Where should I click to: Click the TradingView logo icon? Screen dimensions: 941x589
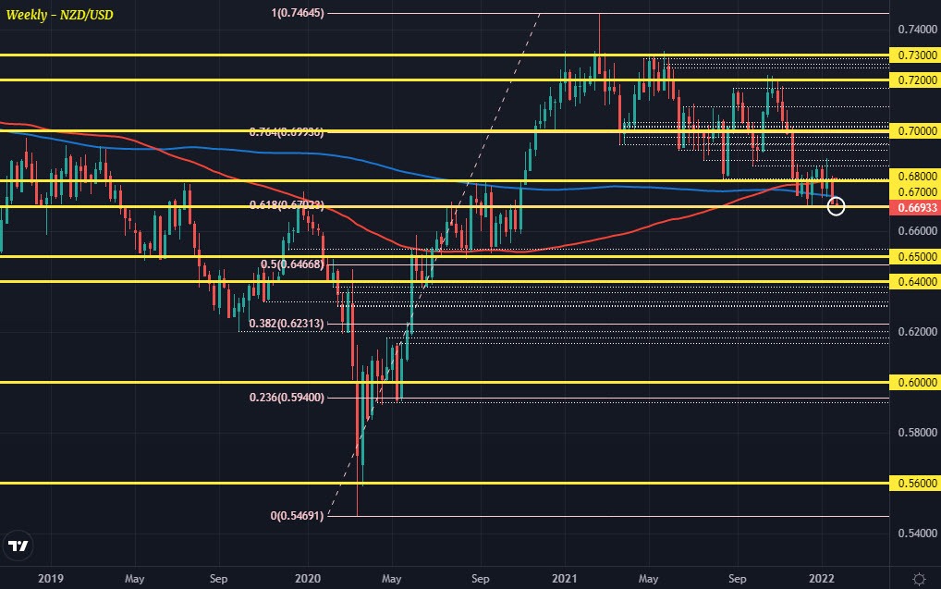coord(16,547)
